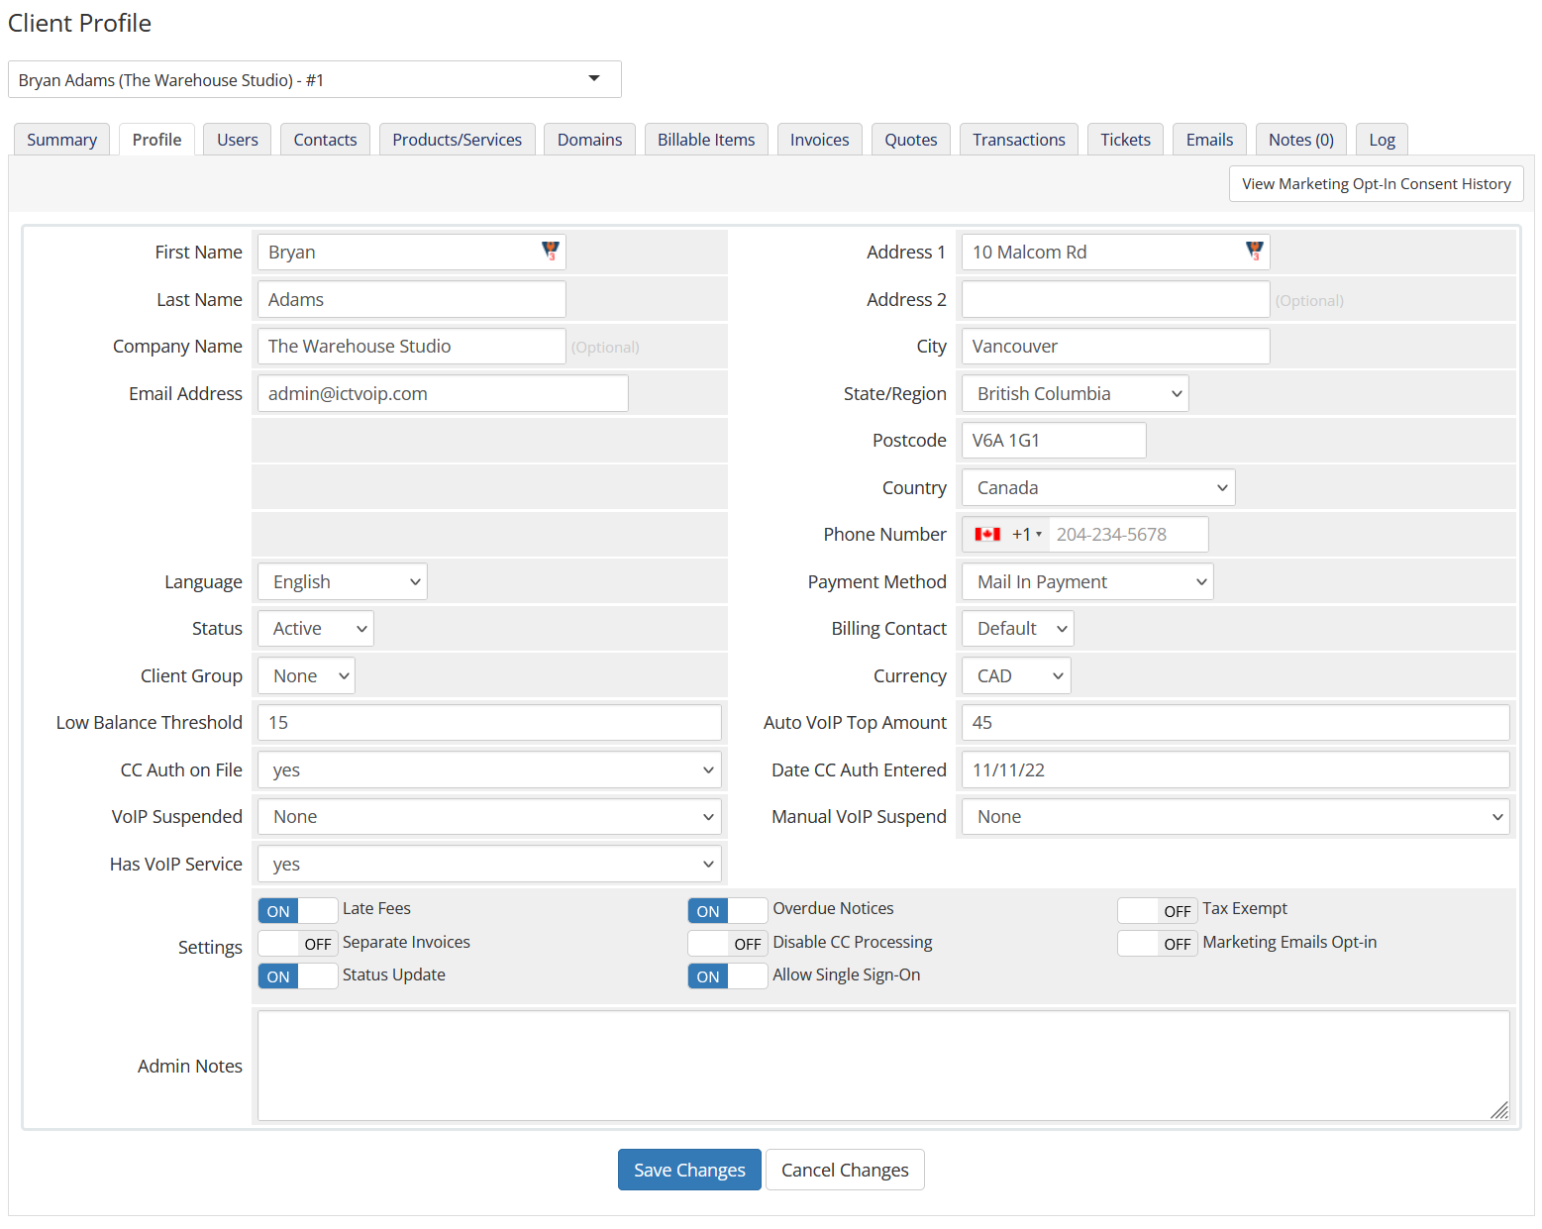Open the Domains tab
The height and width of the screenshot is (1229, 1542).
590,140
